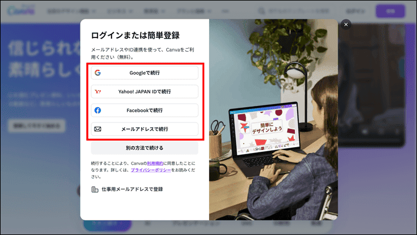Open the 利用規約 terms link
The image size is (417, 235).
(155, 164)
